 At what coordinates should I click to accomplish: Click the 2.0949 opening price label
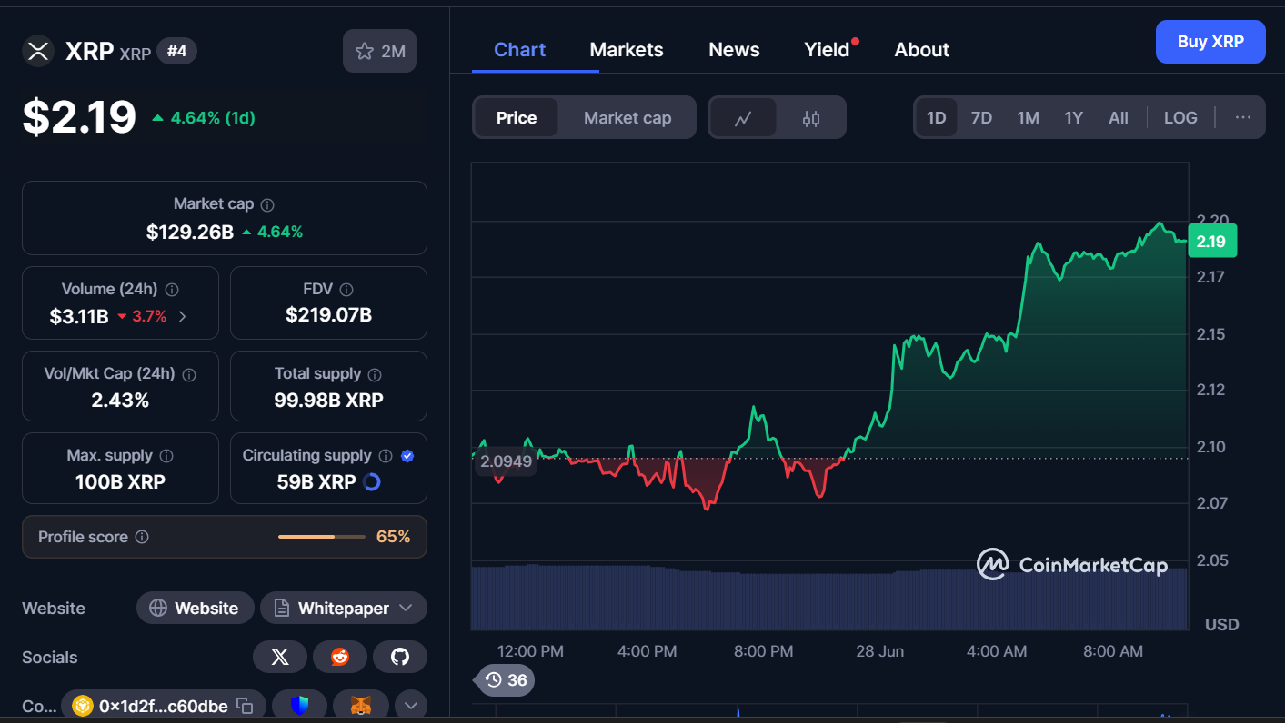[x=506, y=461]
